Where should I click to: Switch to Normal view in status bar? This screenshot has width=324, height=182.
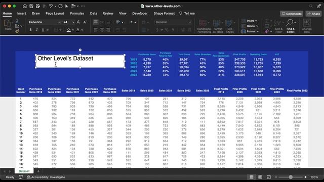(x=252, y=177)
